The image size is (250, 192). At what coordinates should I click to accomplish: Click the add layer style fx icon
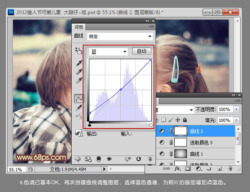[177, 168]
